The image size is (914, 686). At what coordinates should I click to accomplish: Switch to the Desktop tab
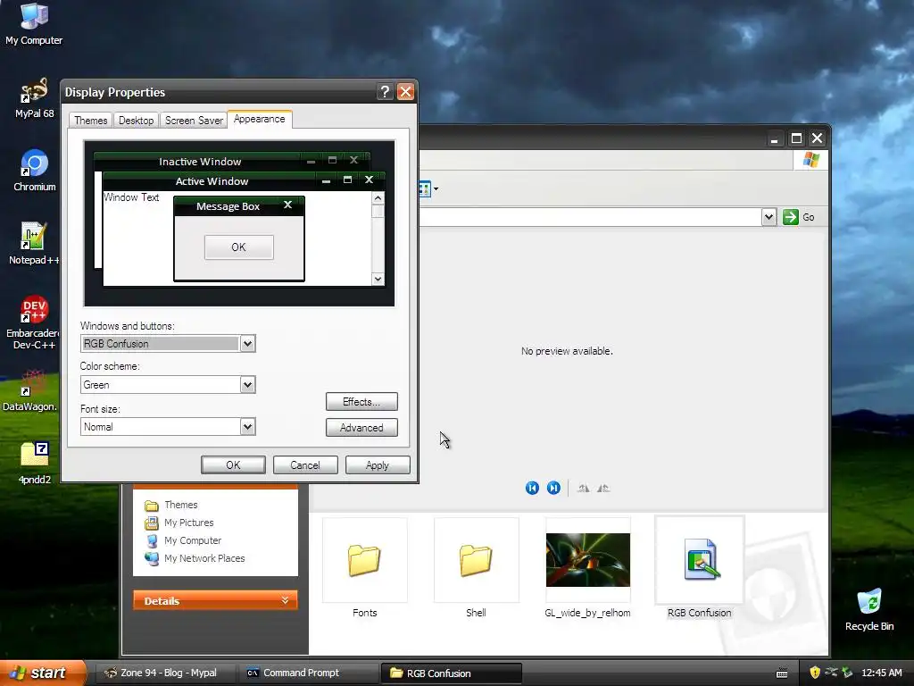coord(137,121)
